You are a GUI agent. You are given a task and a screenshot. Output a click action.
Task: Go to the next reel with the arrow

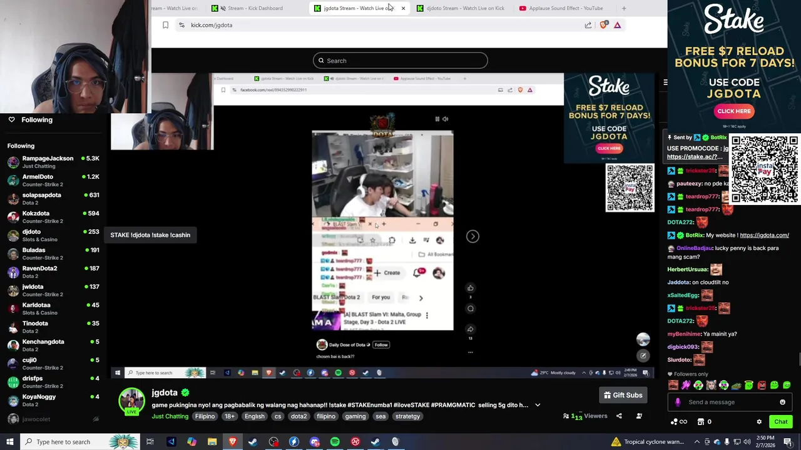point(472,236)
